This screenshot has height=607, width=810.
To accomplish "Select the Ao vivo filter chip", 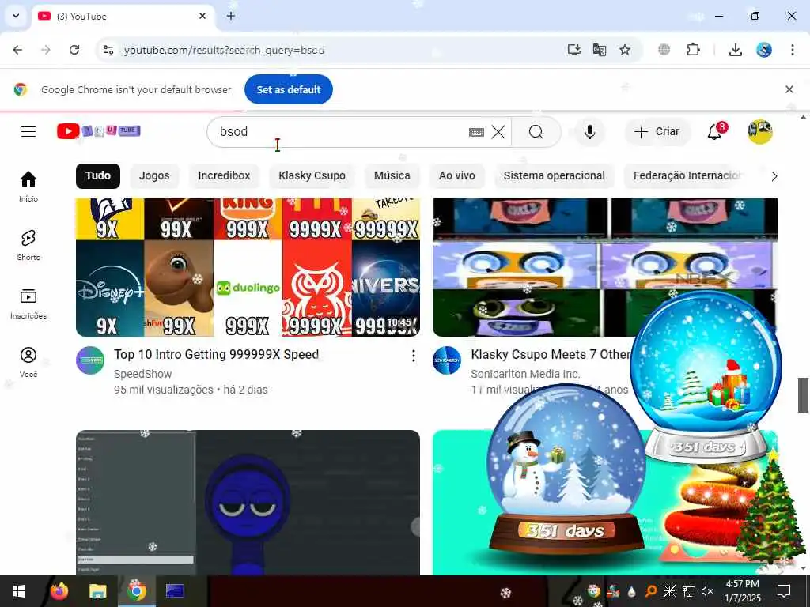I will pos(456,176).
